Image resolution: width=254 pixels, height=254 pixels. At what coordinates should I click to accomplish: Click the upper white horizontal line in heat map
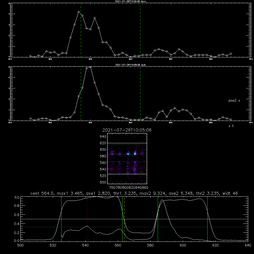coord(127,143)
